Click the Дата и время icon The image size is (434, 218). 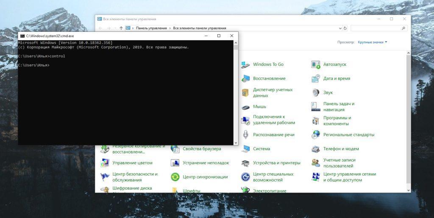click(316, 78)
